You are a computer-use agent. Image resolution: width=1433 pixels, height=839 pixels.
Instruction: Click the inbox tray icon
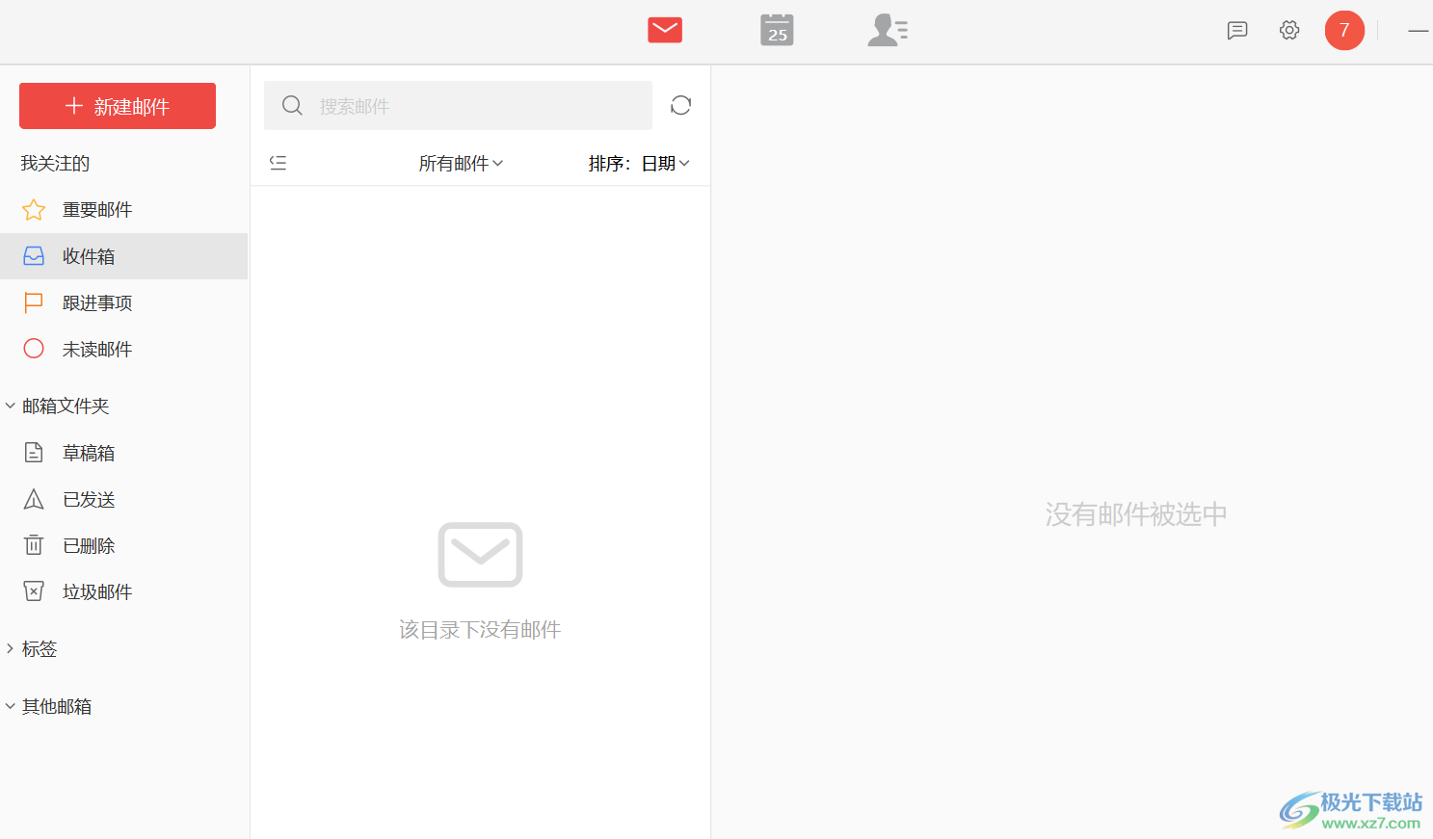click(x=34, y=256)
